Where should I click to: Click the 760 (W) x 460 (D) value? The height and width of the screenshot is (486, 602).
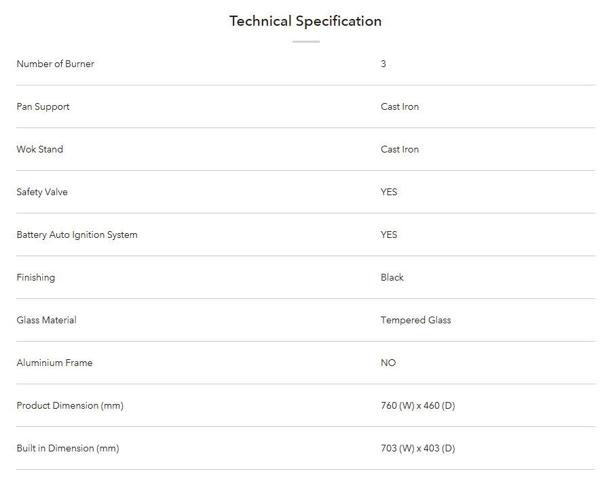(x=417, y=405)
